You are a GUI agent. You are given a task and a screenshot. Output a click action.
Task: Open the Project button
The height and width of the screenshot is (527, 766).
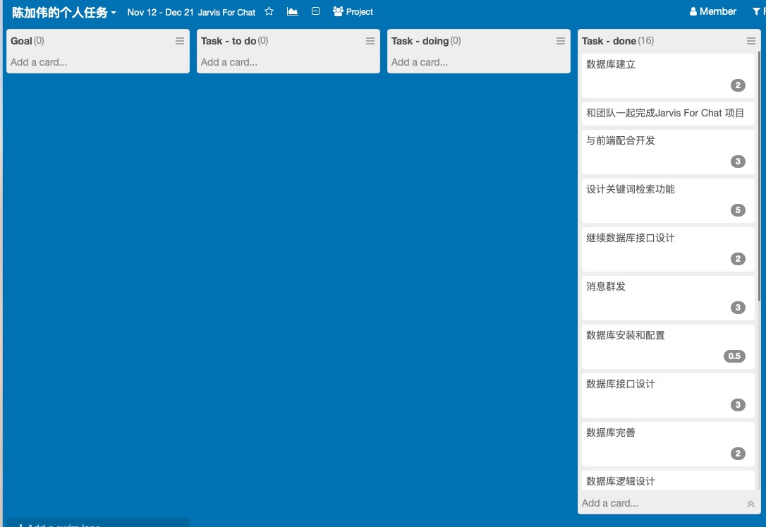click(353, 12)
